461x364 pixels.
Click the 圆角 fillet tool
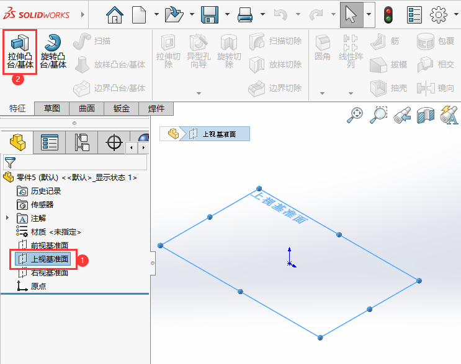[x=323, y=47]
